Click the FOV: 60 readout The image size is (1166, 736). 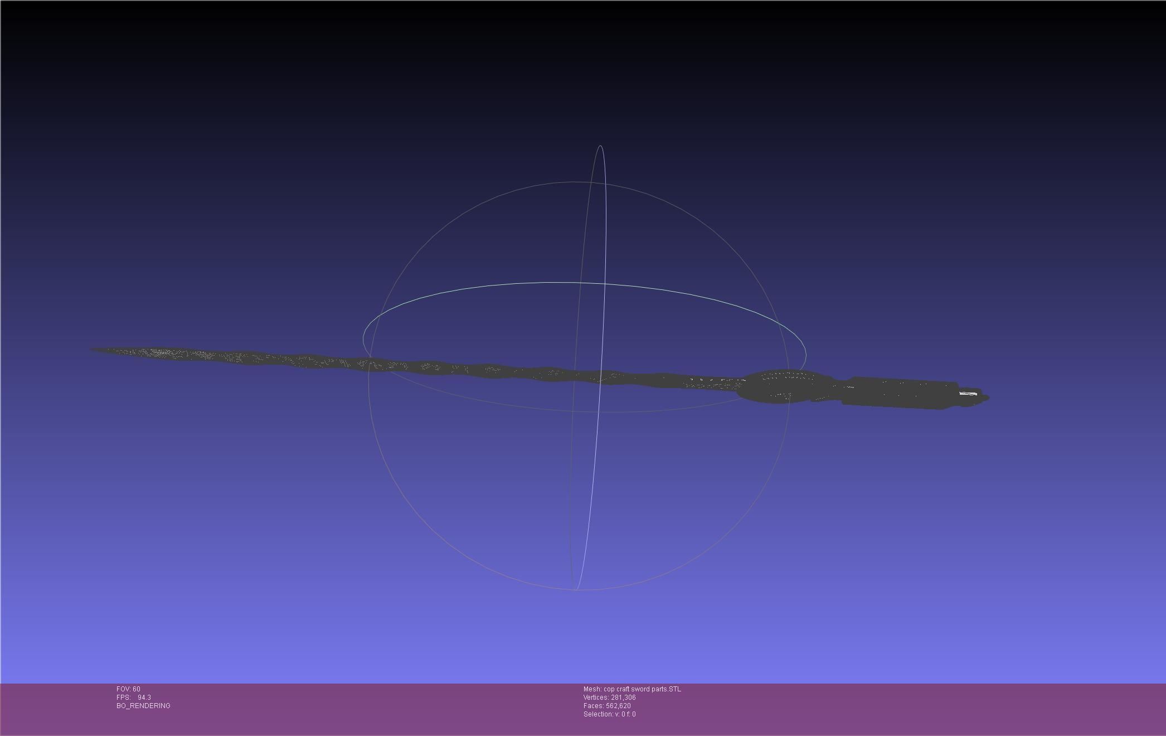(128, 689)
